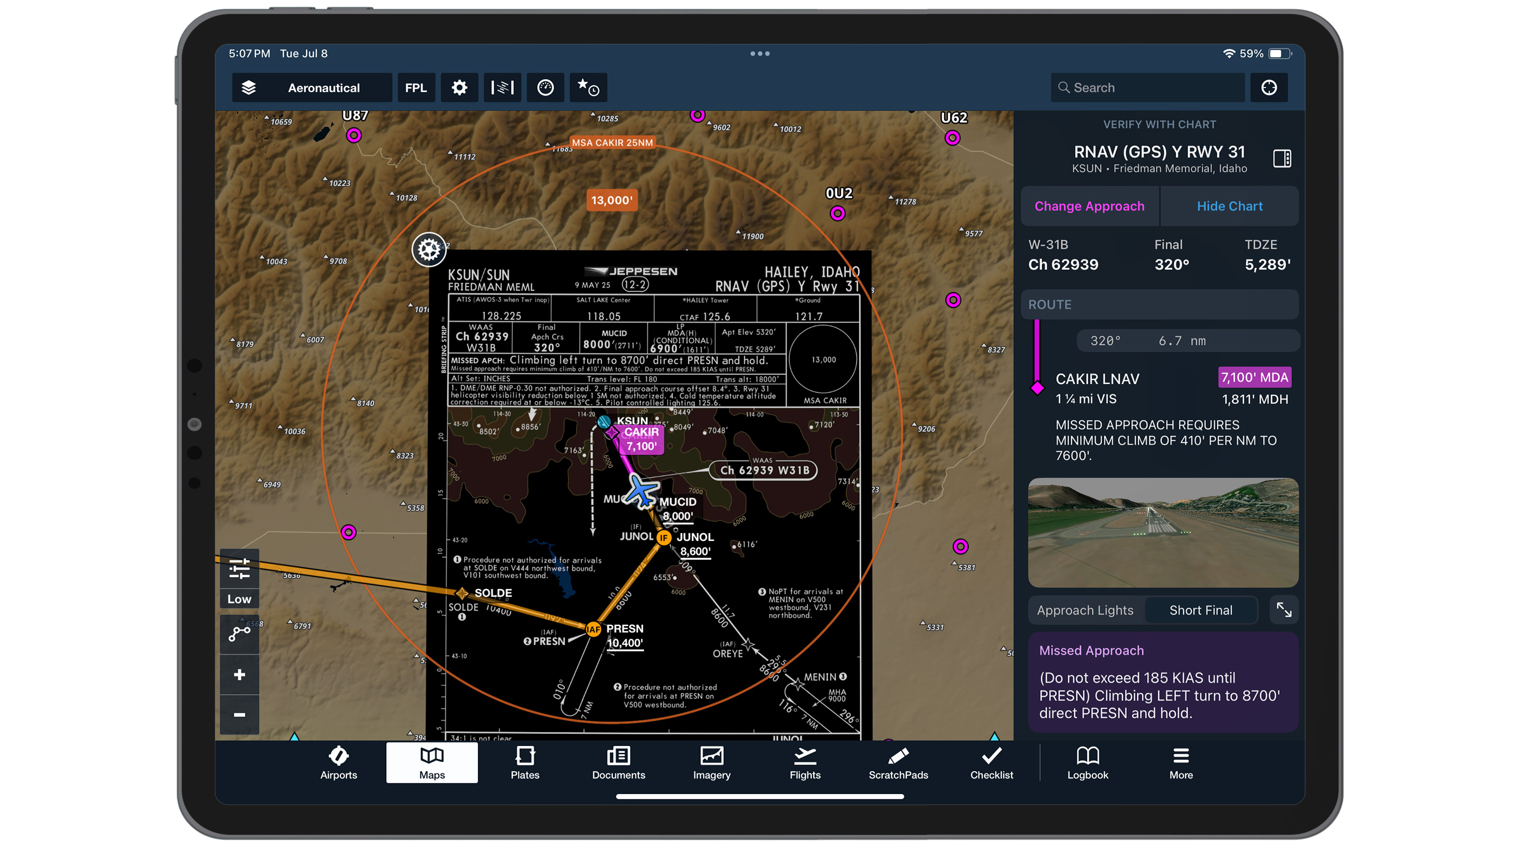The image size is (1514, 851).
Task: Tap the Search field
Action: [1146, 87]
